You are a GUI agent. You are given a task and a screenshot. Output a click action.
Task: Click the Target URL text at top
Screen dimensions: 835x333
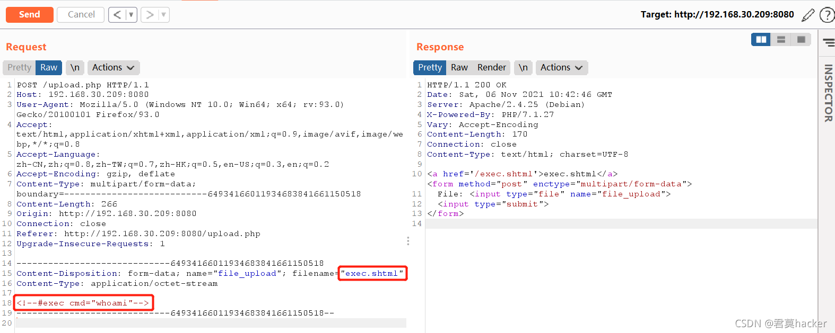click(x=717, y=15)
